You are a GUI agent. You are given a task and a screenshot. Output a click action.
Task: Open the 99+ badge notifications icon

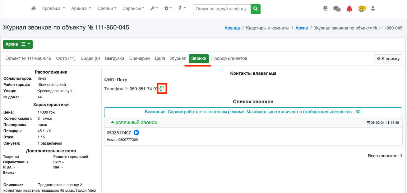(x=361, y=9)
